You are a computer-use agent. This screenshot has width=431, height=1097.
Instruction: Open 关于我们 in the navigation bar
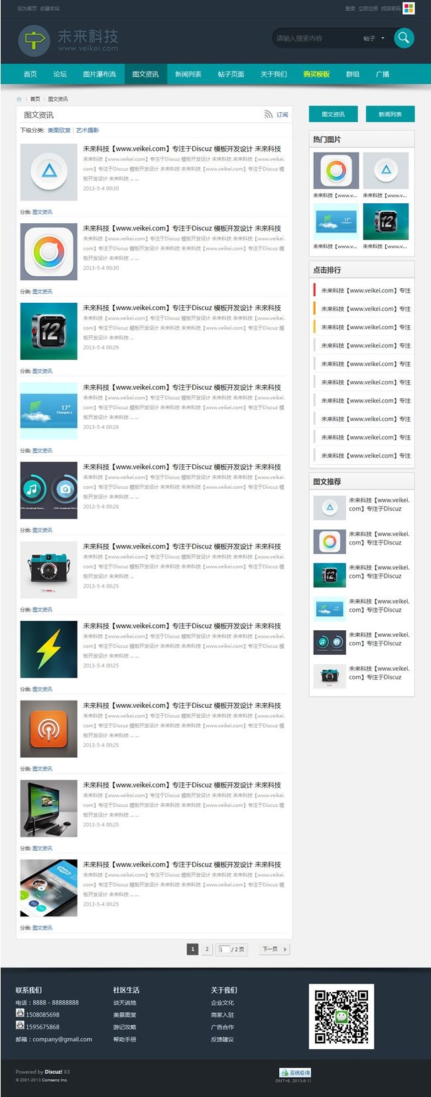(274, 74)
